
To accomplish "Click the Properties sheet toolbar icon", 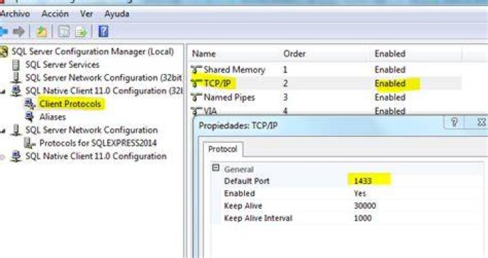I will pos(64,31).
